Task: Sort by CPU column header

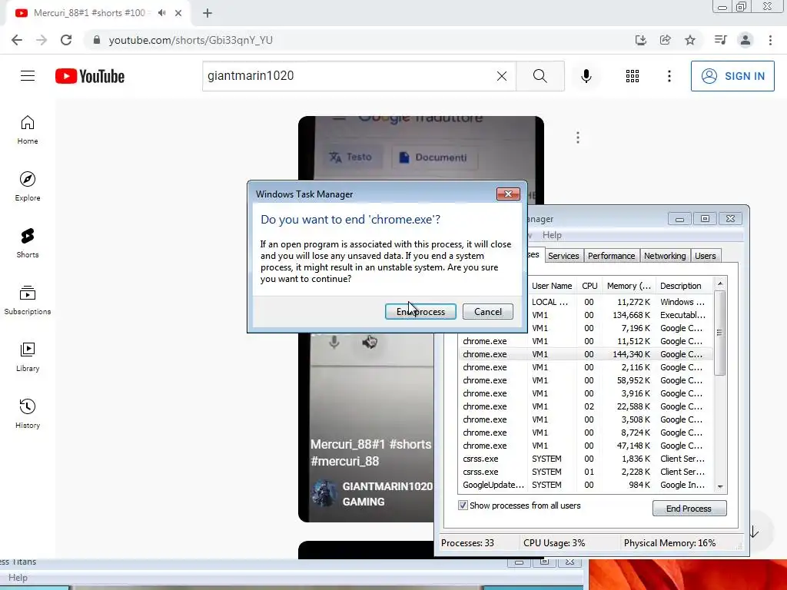Action: pyautogui.click(x=589, y=286)
